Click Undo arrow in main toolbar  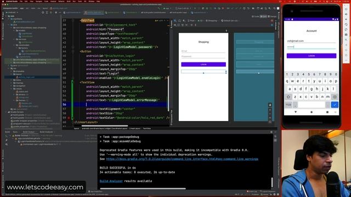248,8
